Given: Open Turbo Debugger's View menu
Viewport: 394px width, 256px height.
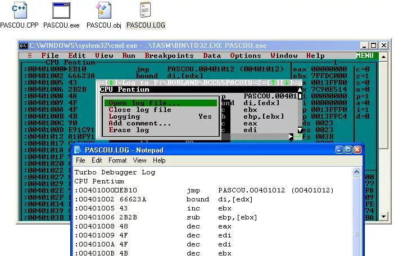Looking at the screenshot, I should (104, 56).
